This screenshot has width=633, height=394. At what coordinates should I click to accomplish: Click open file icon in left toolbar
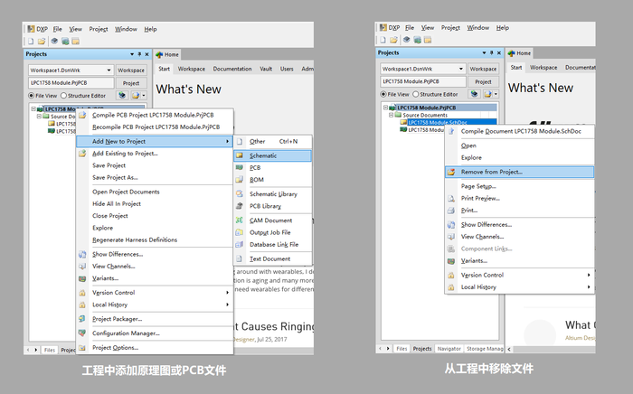42,42
